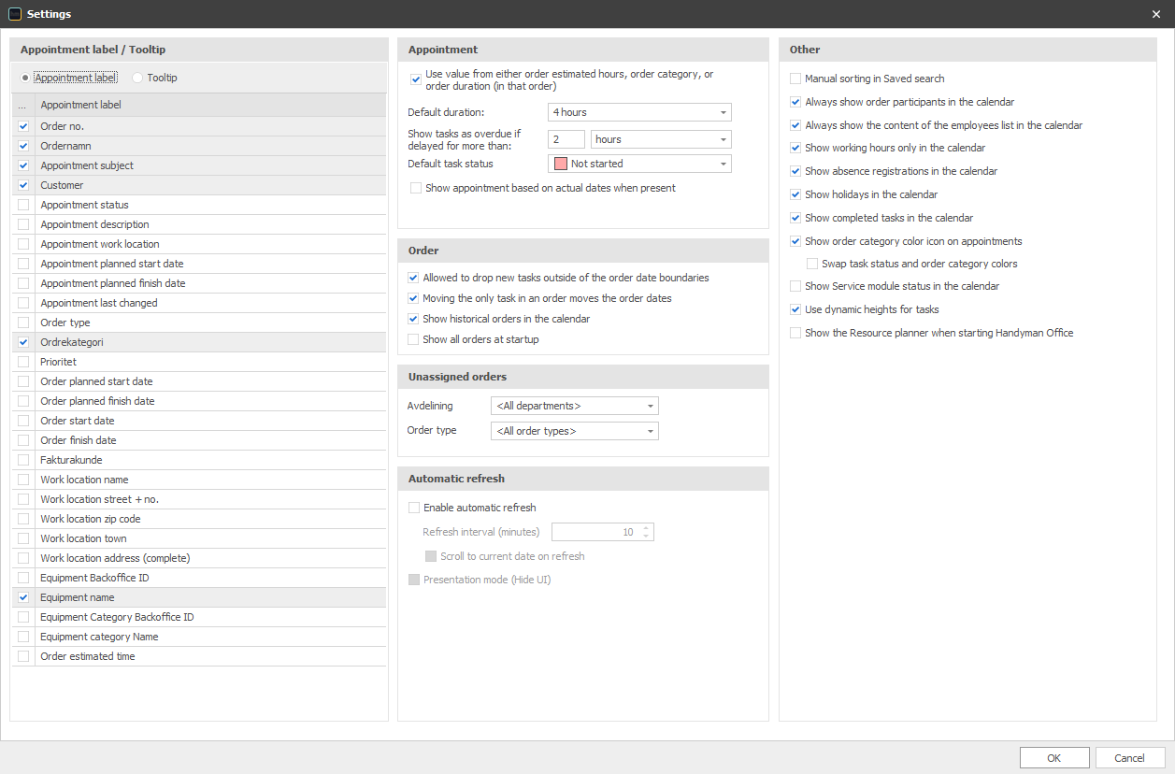Toggle the Appointment subject checkbox
Viewport: 1175px width, 774px height.
23,165
